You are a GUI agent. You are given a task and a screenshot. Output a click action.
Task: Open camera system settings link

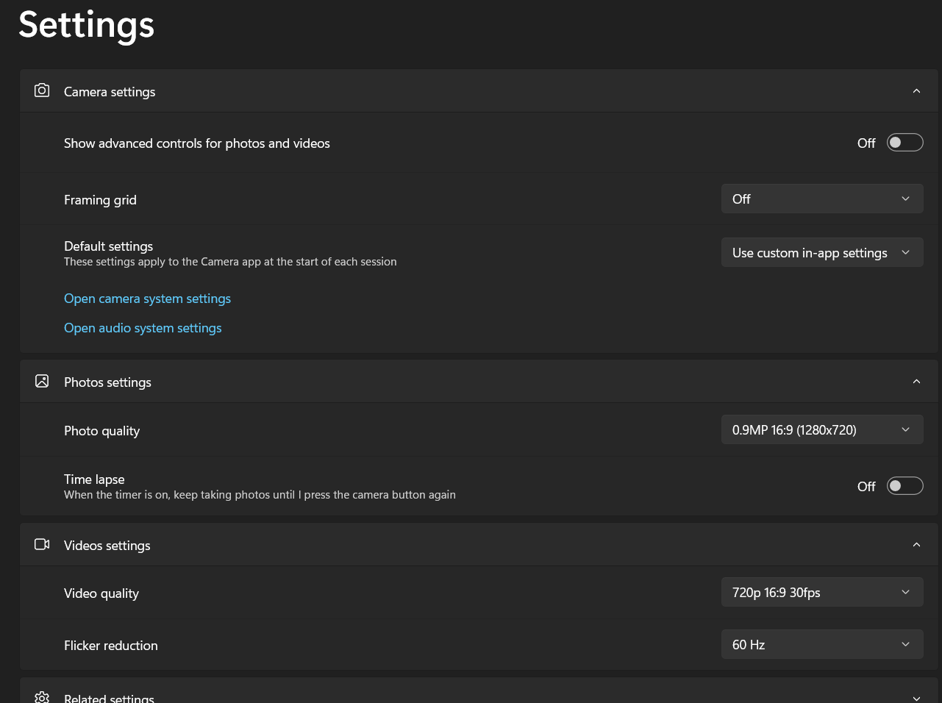point(147,299)
